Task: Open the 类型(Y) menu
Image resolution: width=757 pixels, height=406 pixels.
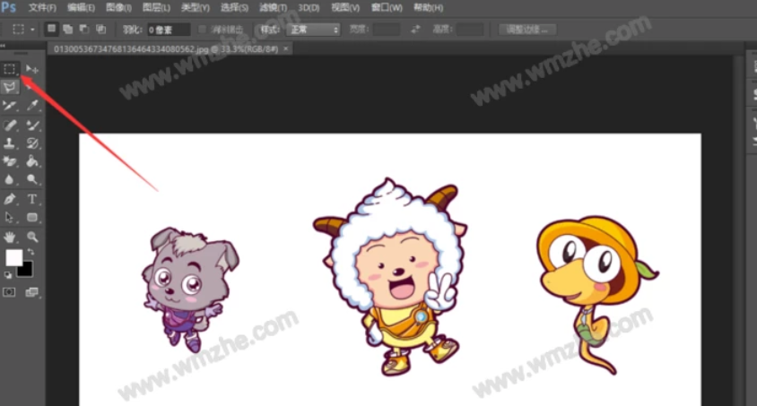Action: pyautogui.click(x=195, y=8)
